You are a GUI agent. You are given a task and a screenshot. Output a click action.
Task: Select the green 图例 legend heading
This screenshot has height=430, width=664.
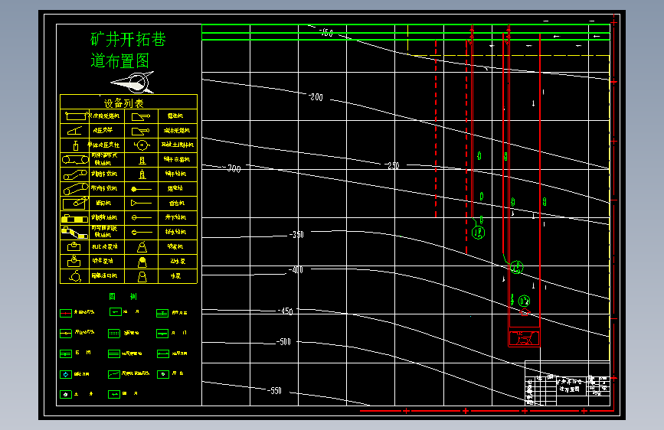click(x=123, y=296)
